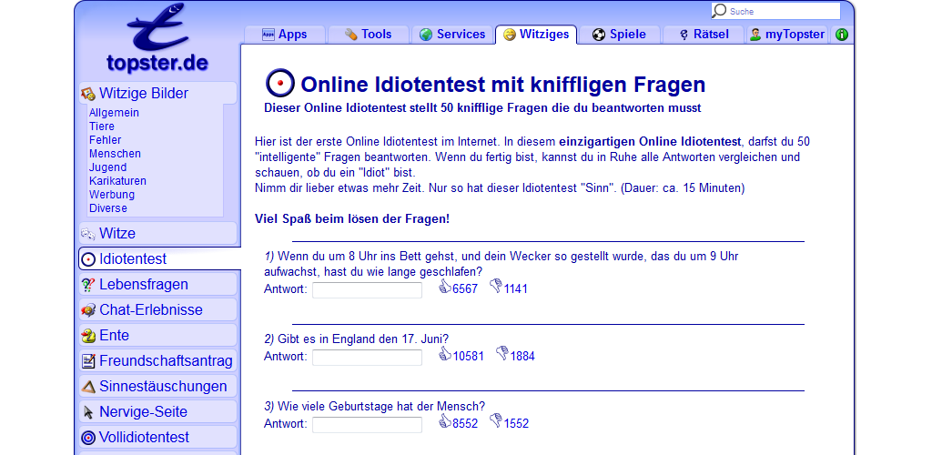Open the Diverse pictures category
The width and height of the screenshot is (932, 455).
pyautogui.click(x=108, y=208)
